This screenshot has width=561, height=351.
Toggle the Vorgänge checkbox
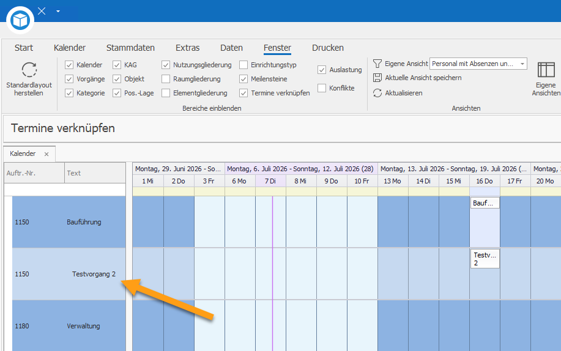(x=69, y=79)
